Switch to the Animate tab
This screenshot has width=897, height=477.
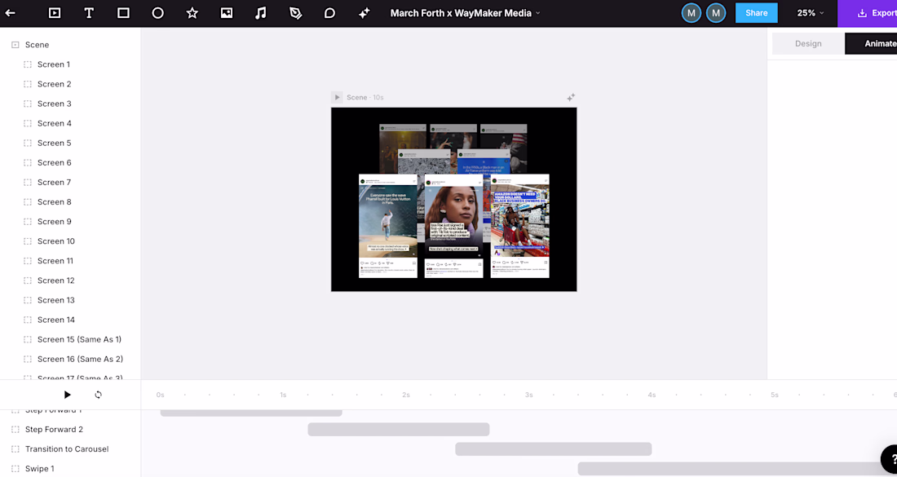coord(871,43)
